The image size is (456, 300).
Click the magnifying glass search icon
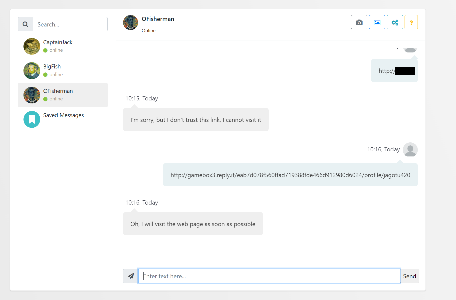[x=25, y=24]
